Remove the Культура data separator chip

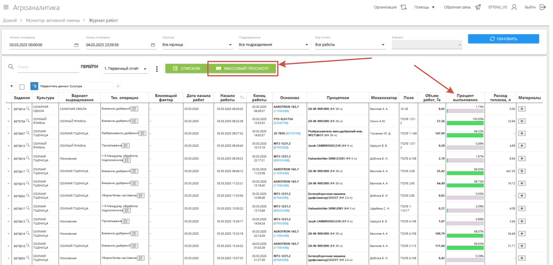118,86
